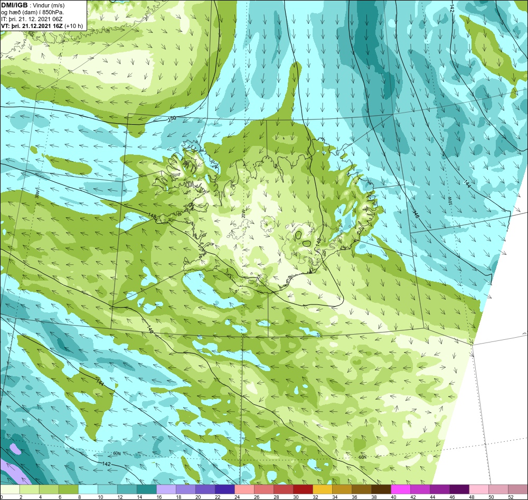Viewport: 528px width, 500px height.
Task: Click the 'DMI/IGB : Vindur (m/s)' title text
Action: [33, 5]
